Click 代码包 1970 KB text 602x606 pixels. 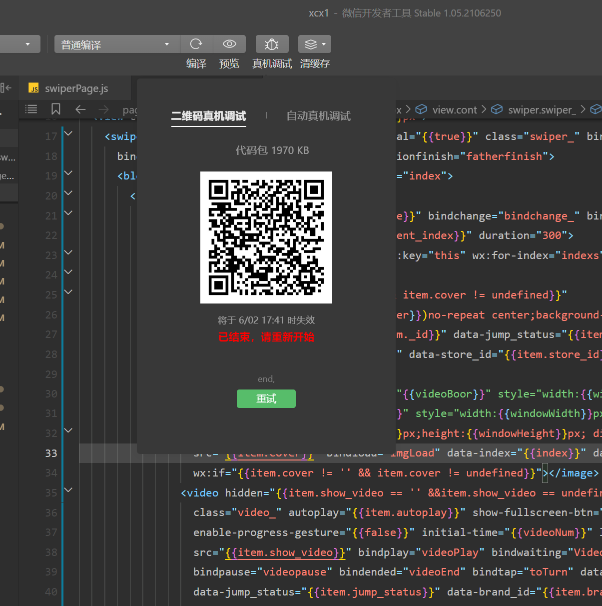click(272, 150)
